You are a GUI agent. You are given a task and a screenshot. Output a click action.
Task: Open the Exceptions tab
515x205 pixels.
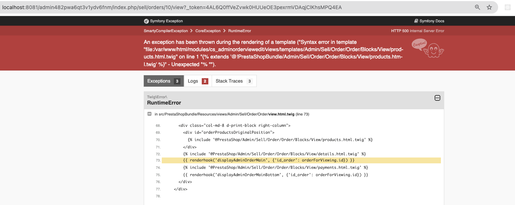tap(164, 81)
